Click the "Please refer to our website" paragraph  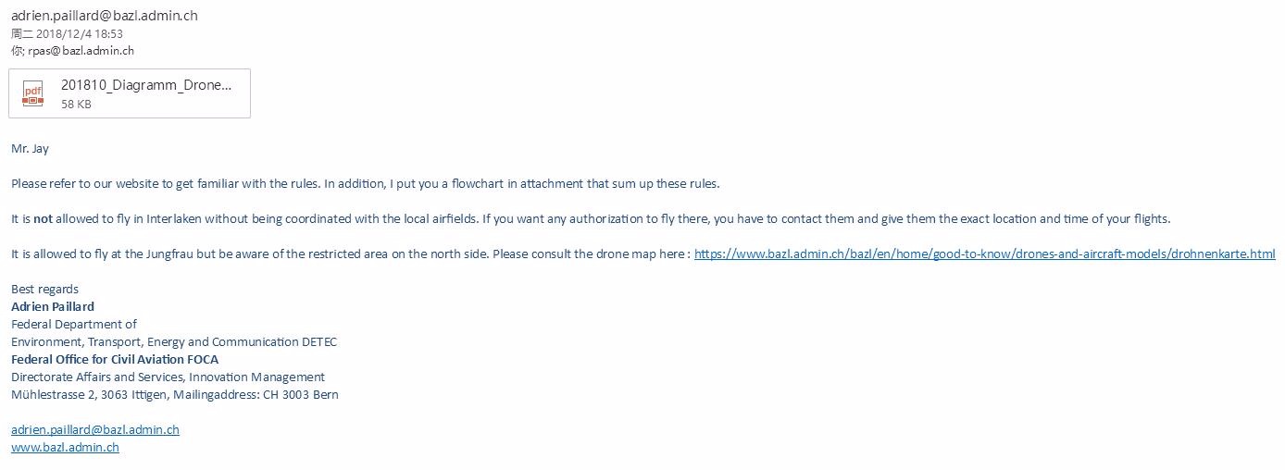[366, 183]
